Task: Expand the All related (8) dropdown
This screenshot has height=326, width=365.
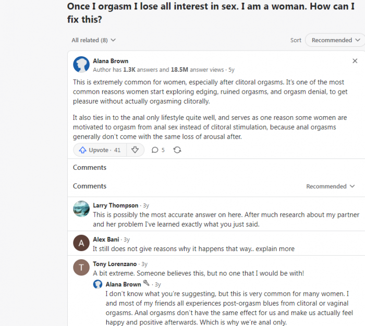Action: [x=94, y=40]
